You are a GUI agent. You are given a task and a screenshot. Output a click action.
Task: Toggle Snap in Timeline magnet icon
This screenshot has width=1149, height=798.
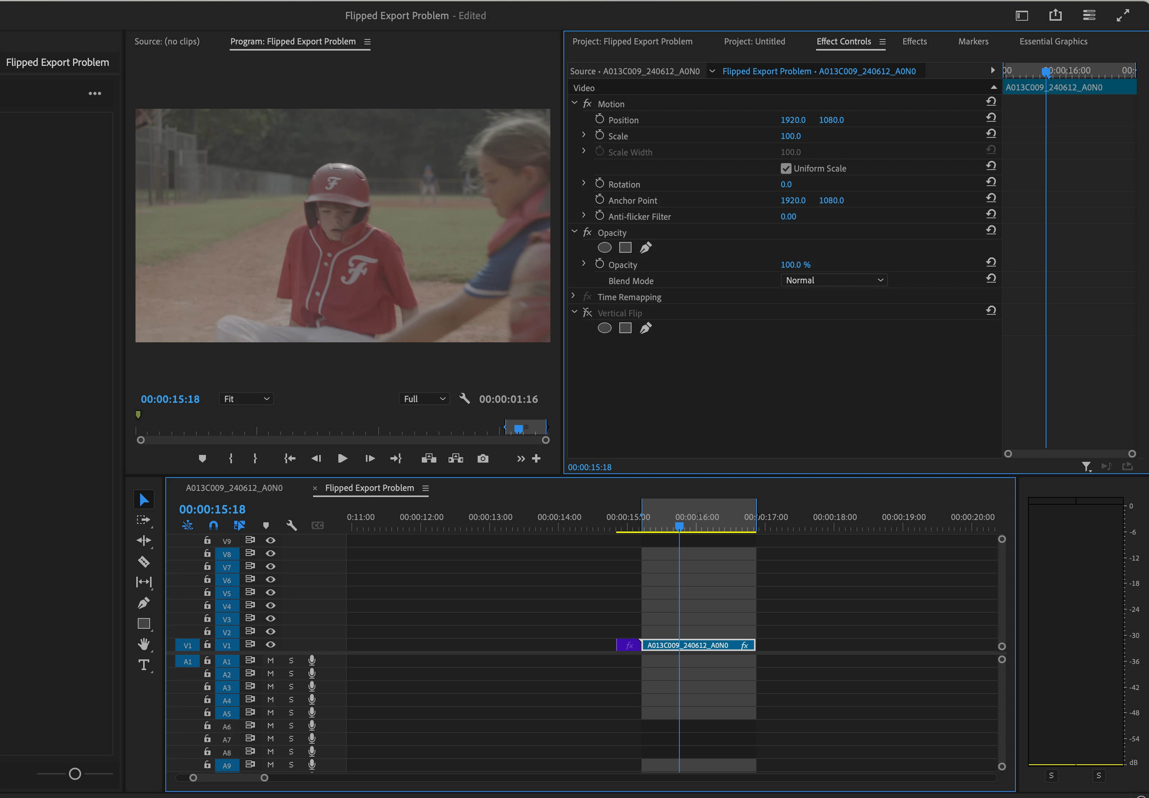coord(214,525)
